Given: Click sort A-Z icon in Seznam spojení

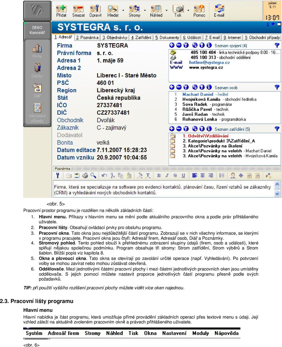Looking at the screenshot, I should coord(195,45).
